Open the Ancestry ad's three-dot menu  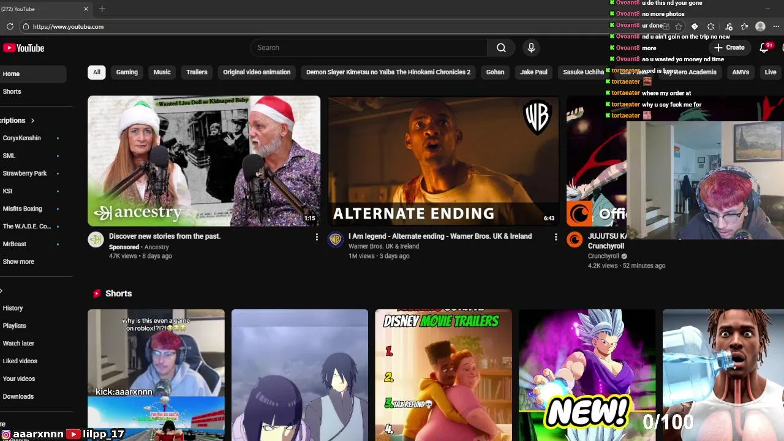click(317, 237)
